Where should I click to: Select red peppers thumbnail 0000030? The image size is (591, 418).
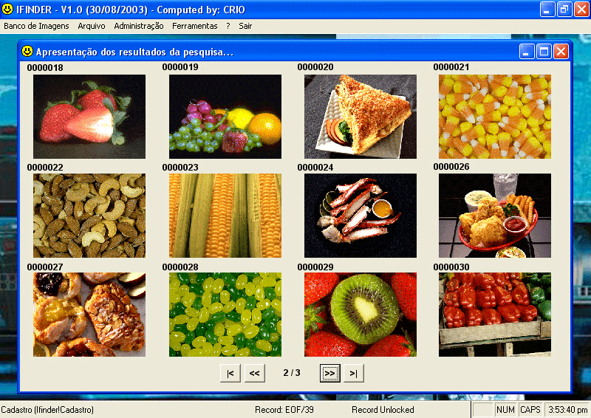tap(495, 315)
